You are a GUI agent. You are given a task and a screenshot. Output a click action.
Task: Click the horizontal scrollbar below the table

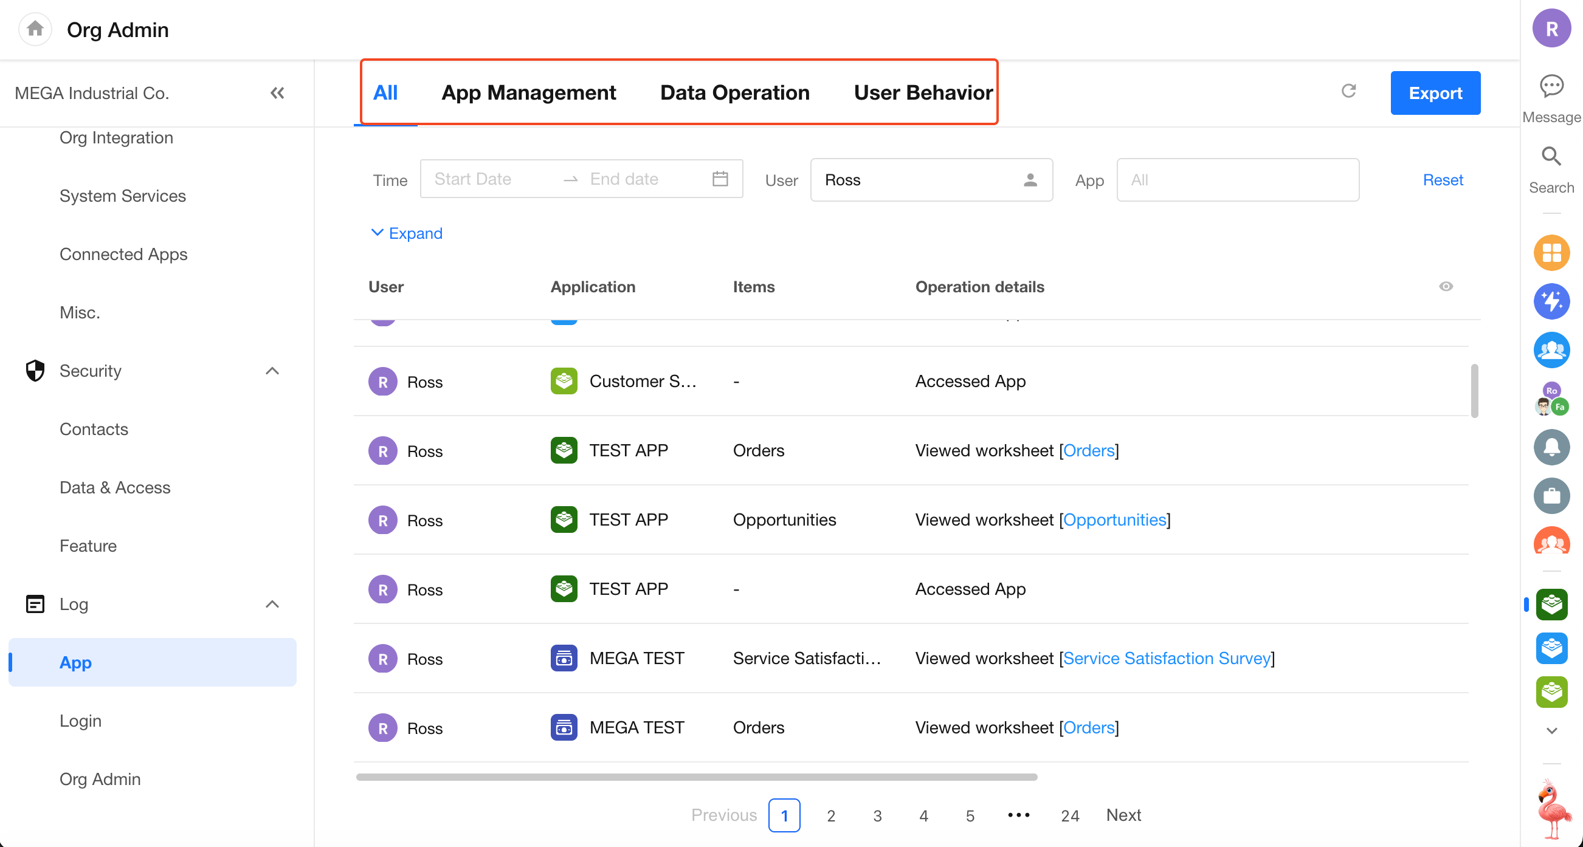coord(696,777)
